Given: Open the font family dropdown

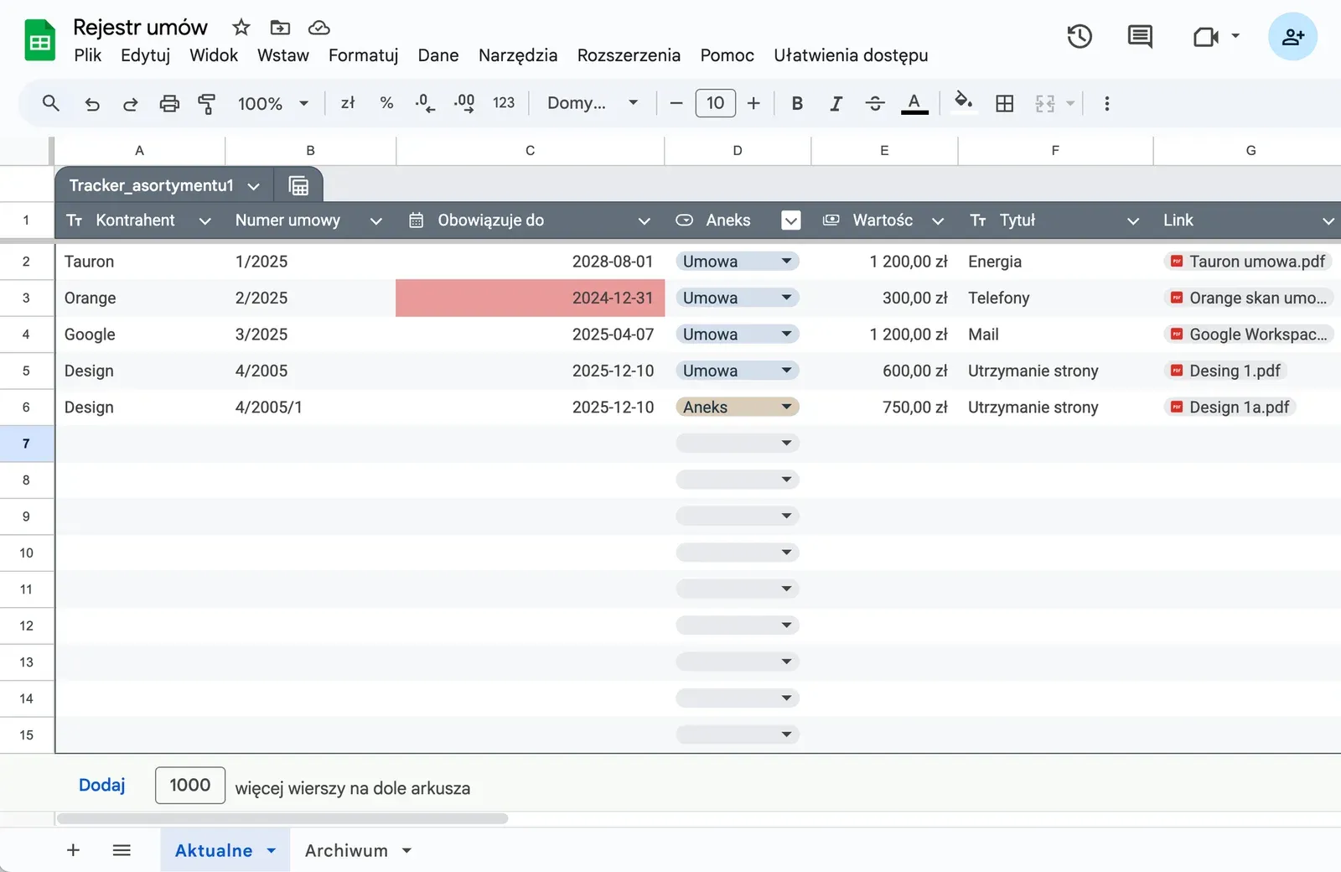Looking at the screenshot, I should coord(593,103).
